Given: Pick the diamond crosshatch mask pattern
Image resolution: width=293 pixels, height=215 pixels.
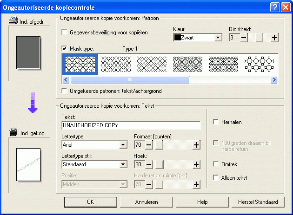Looking at the screenshot, I should (x=152, y=65).
